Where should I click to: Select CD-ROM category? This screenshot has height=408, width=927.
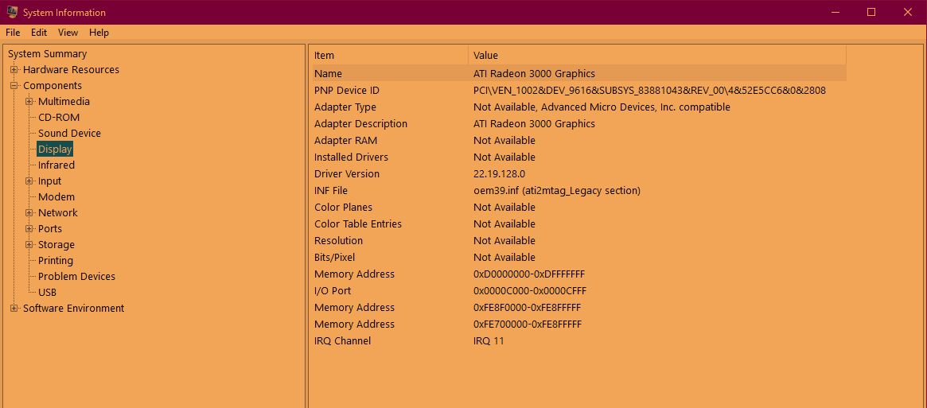coord(59,118)
